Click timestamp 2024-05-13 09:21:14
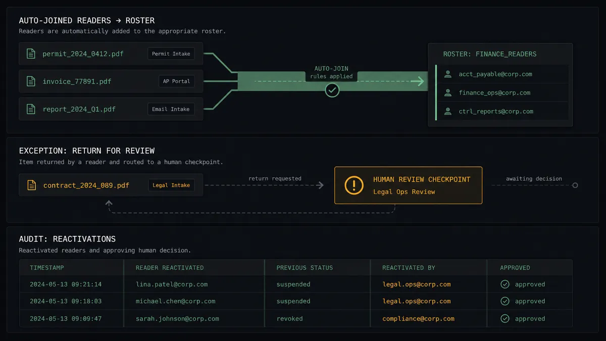The height and width of the screenshot is (341, 606). point(66,284)
